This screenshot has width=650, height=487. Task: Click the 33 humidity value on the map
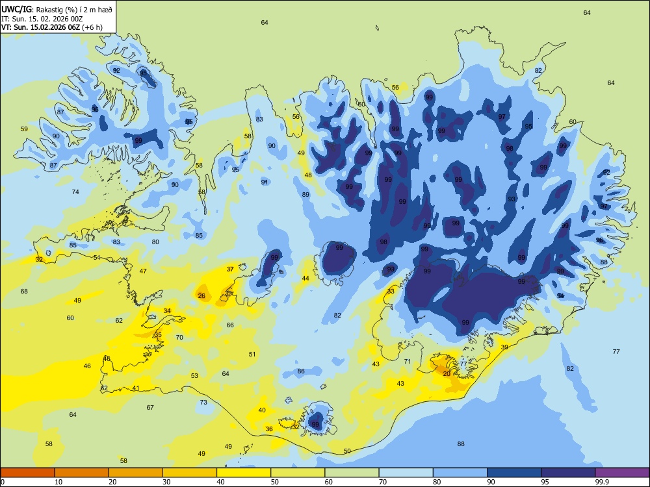391,291
